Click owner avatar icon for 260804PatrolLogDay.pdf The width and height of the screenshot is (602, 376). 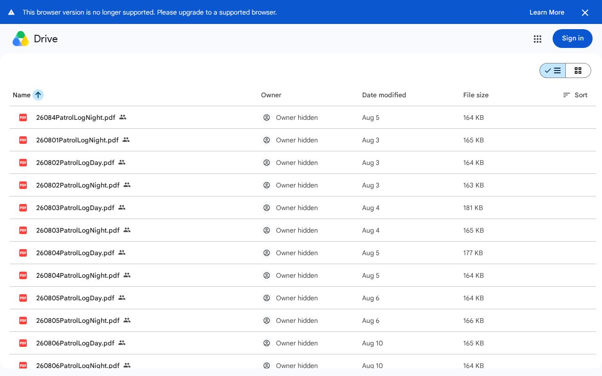267,253
